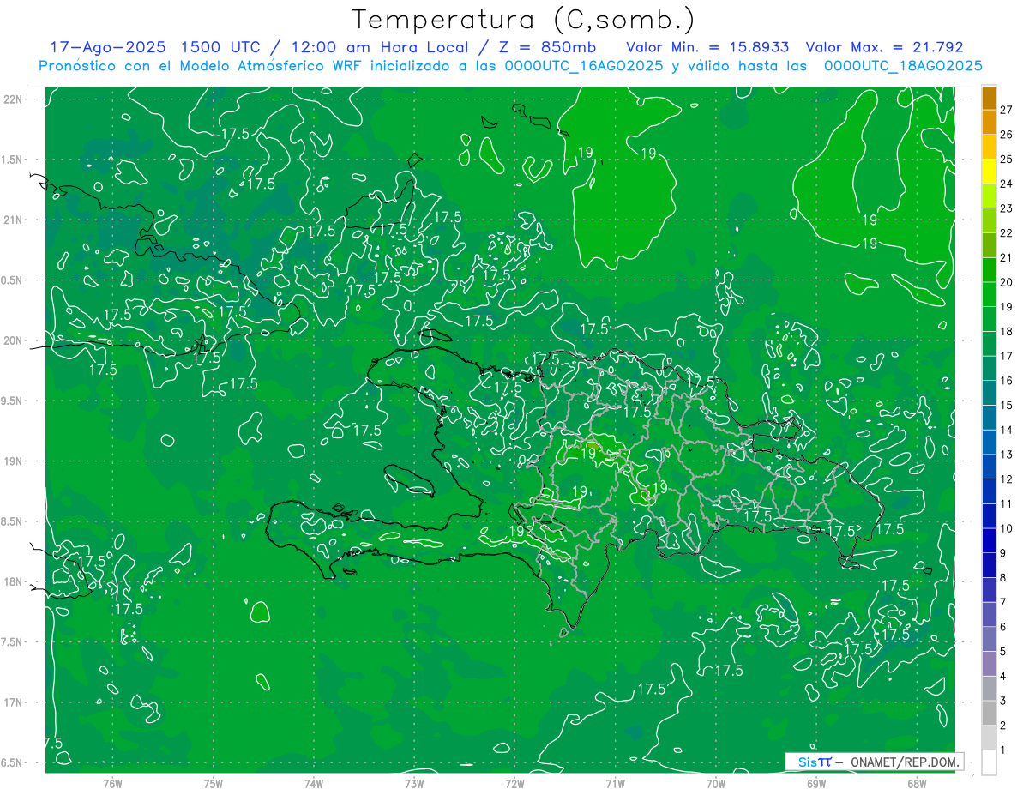Click the legend value "27"
The image size is (1029, 795).
point(1006,110)
